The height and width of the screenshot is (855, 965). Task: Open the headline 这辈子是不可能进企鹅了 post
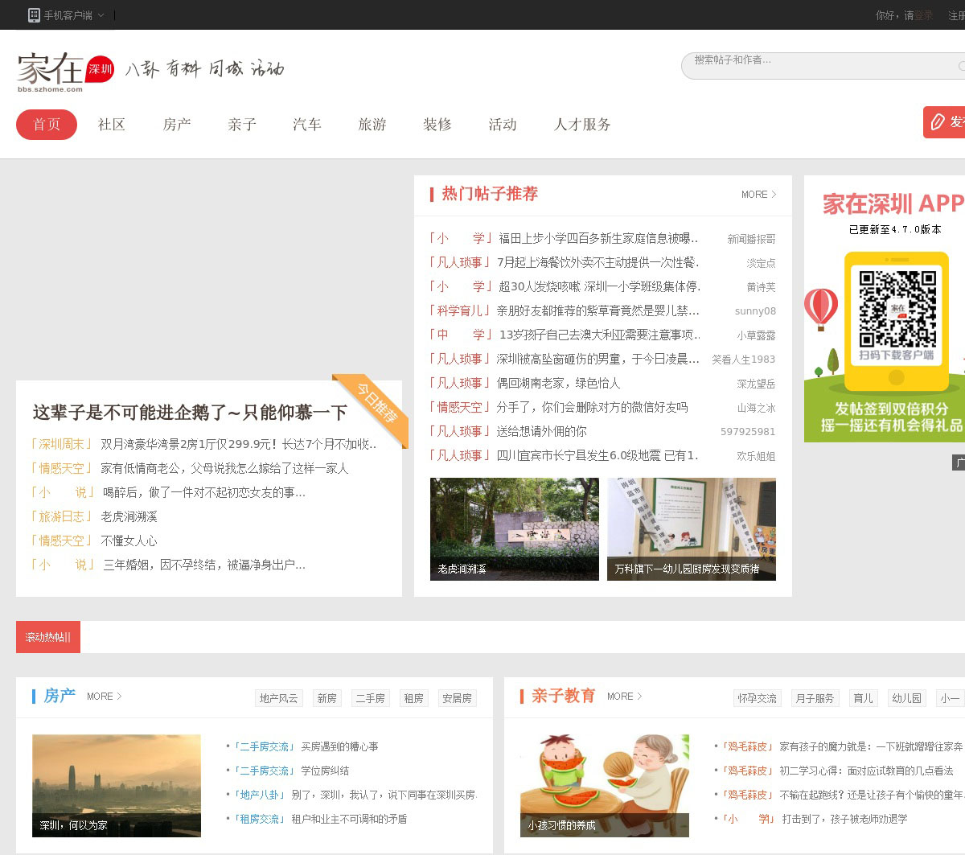coord(190,413)
